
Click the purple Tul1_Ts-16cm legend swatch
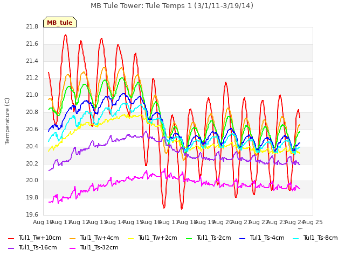pyautogui.click(x=11, y=248)
